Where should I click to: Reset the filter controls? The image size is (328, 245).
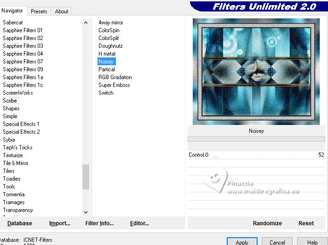[306, 223]
